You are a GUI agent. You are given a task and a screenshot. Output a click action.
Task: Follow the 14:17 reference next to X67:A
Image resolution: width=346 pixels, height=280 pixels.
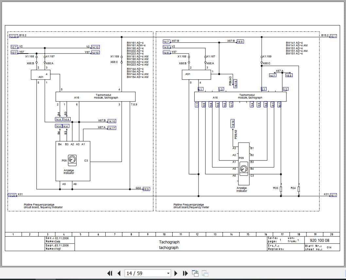tap(112, 128)
